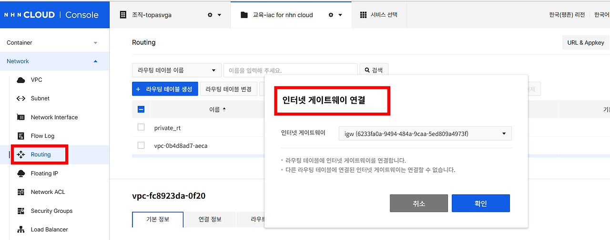The height and width of the screenshot is (240, 610).
Task: Expand the 조직-topasvga dropdown arrow
Action: point(220,15)
